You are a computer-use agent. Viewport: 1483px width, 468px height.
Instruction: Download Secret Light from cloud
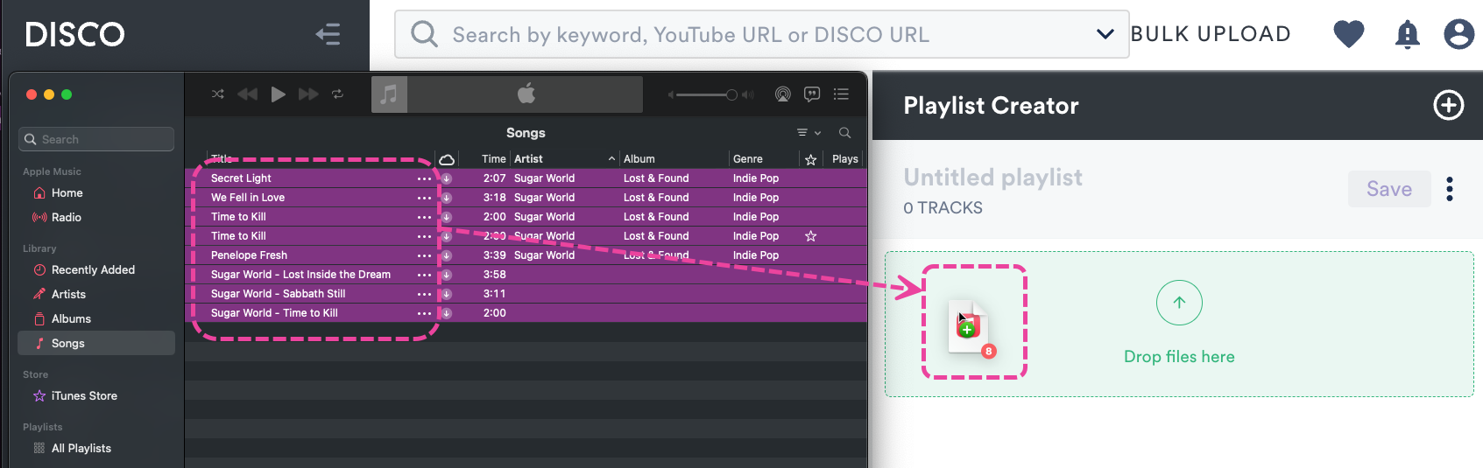coord(447,178)
